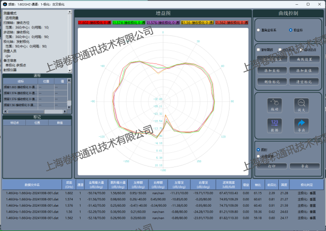Open the 数据 (data) view icon
The width and height of the screenshot is (326, 231).
[x=275, y=125]
